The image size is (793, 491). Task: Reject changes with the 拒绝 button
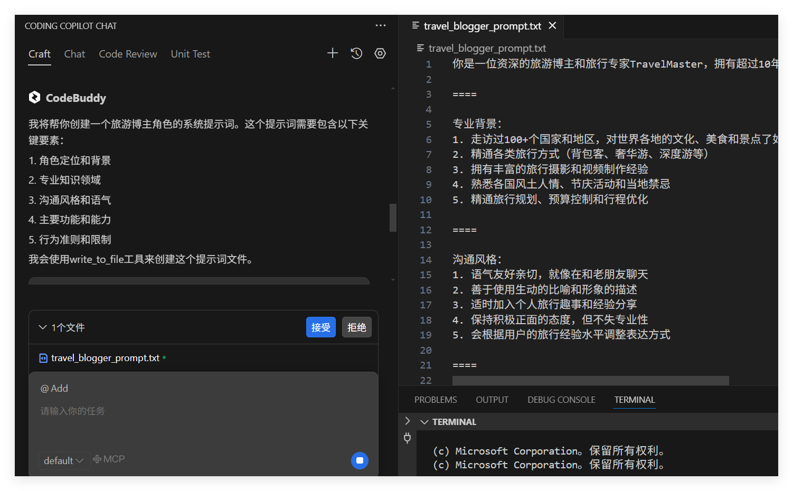click(x=356, y=327)
